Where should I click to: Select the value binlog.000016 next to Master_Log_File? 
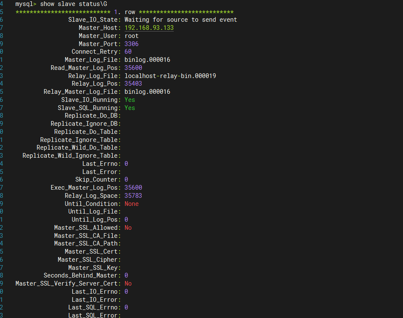coord(145,59)
